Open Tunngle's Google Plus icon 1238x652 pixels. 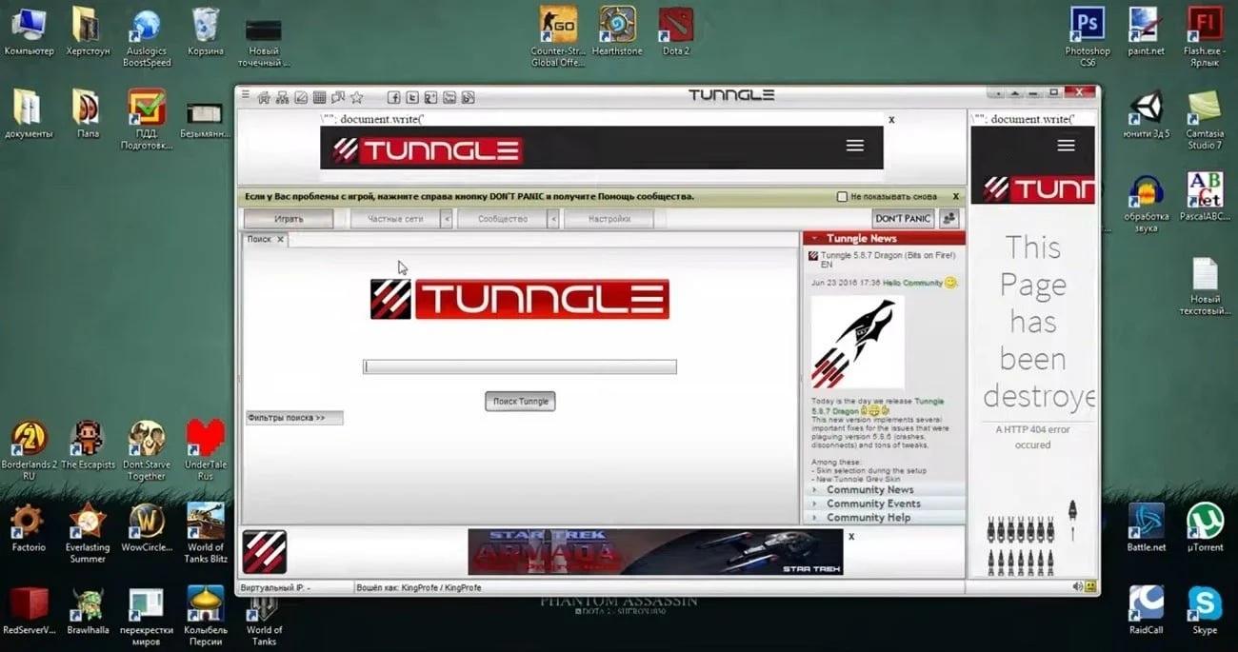(x=430, y=97)
